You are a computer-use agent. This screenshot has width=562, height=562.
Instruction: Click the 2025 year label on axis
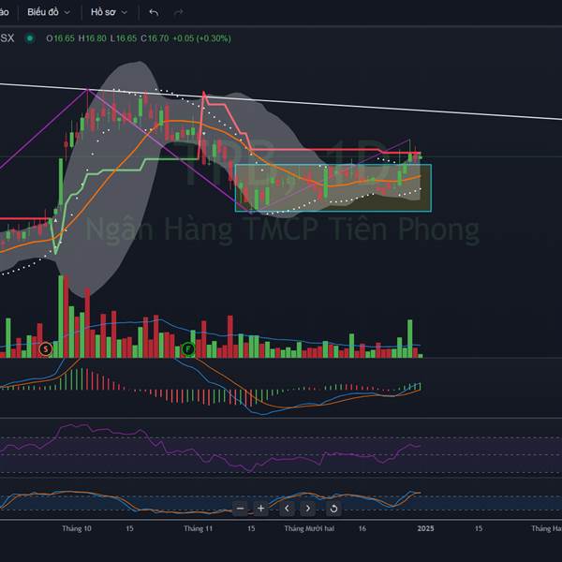[425, 528]
